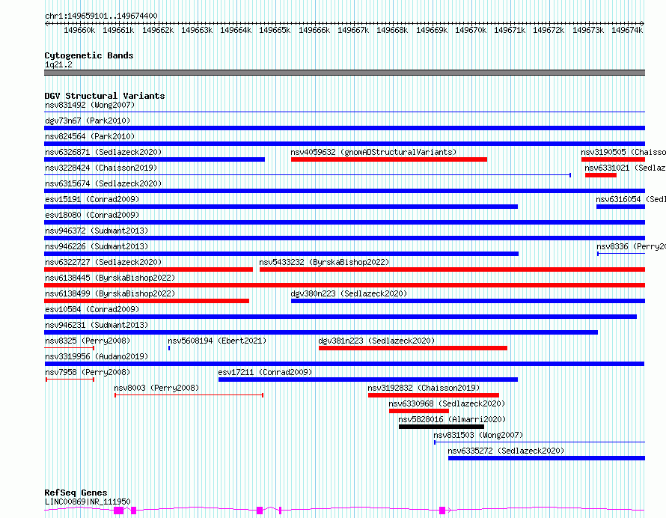Click the 1q21.2 cytogenetic band bar
The image size is (666, 518).
pos(344,73)
